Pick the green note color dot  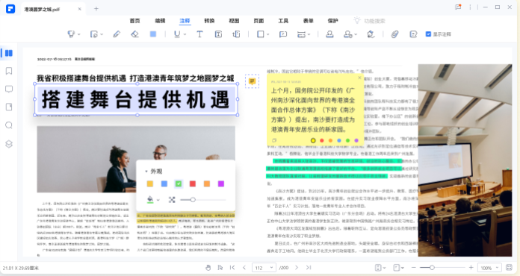[347, 141]
